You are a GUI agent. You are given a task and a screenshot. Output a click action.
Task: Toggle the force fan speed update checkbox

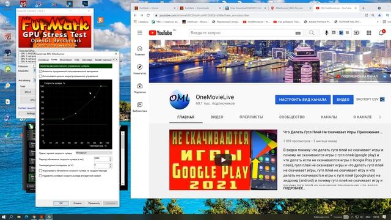pyautogui.click(x=40, y=171)
